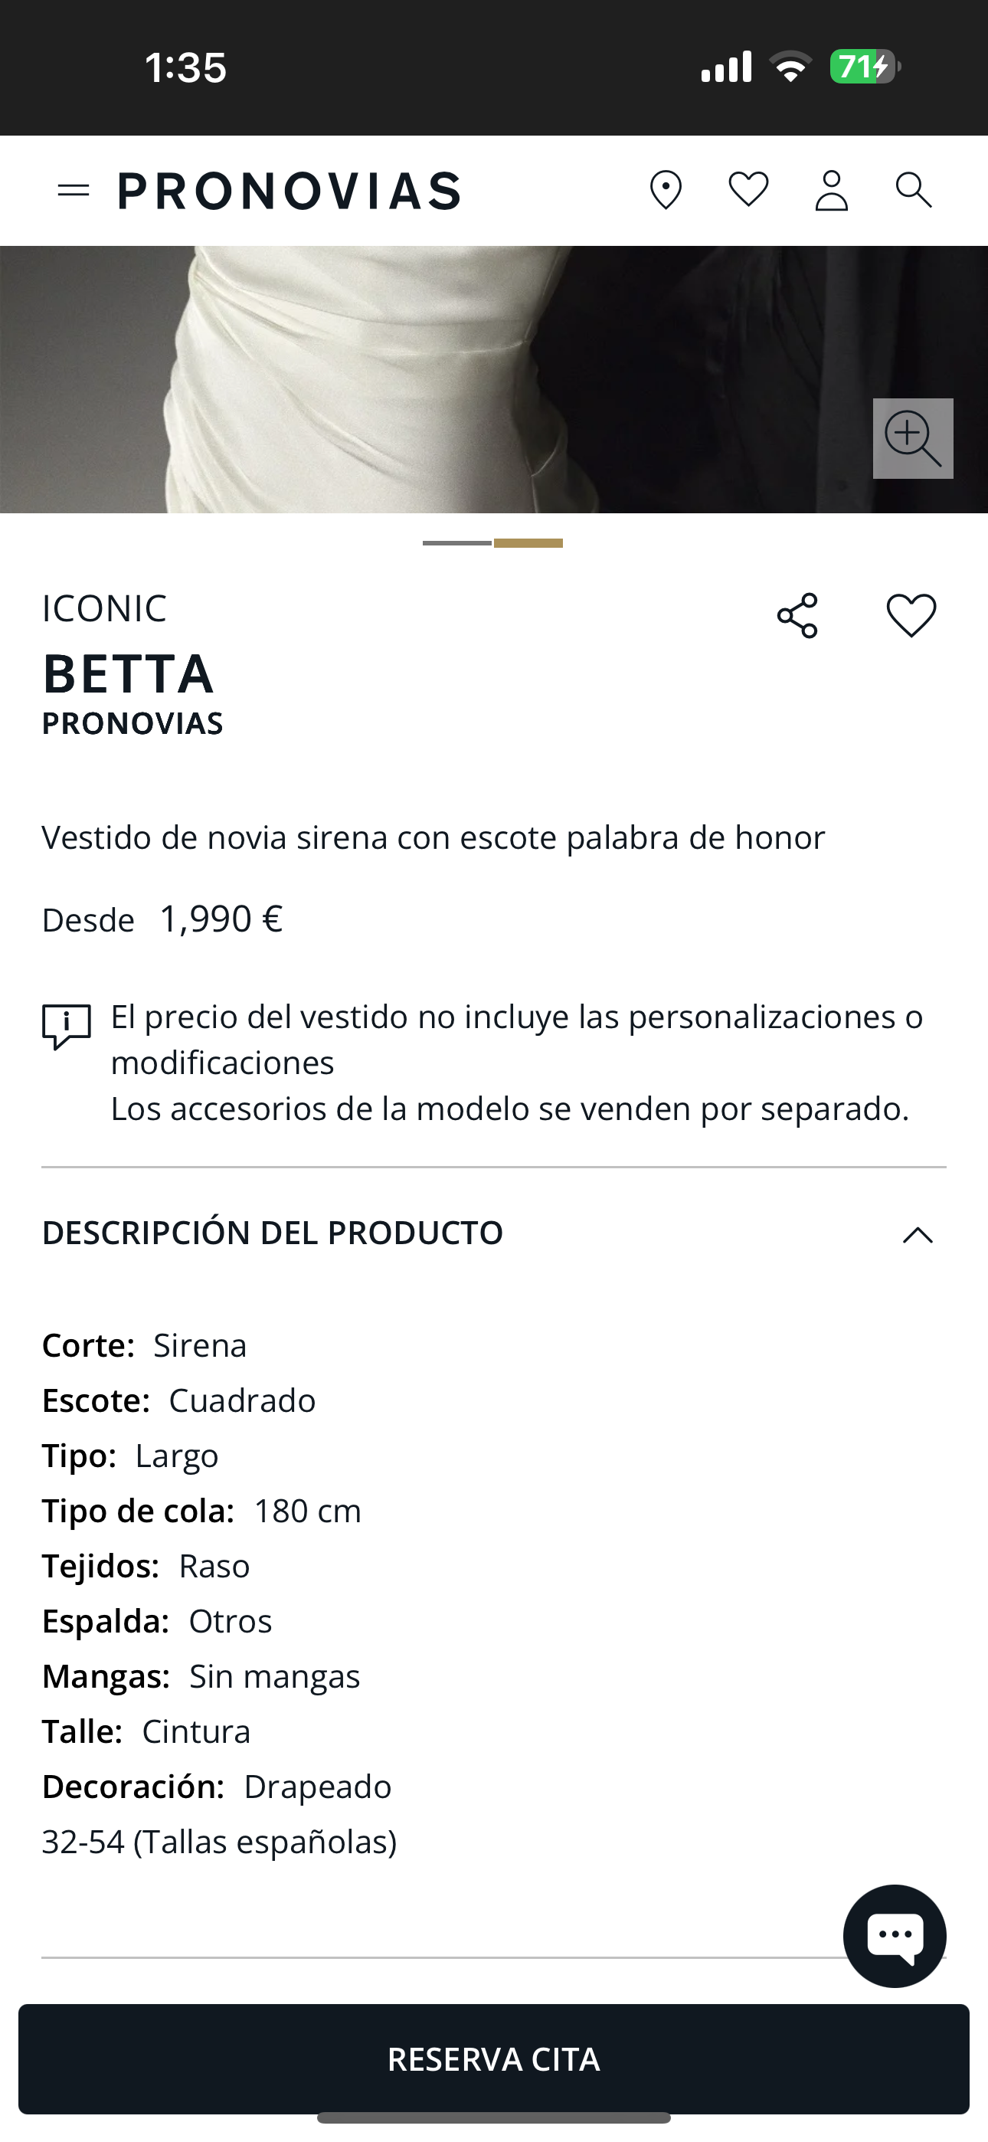
Task: Tap the Descripción del Producto heading
Action: (x=273, y=1233)
